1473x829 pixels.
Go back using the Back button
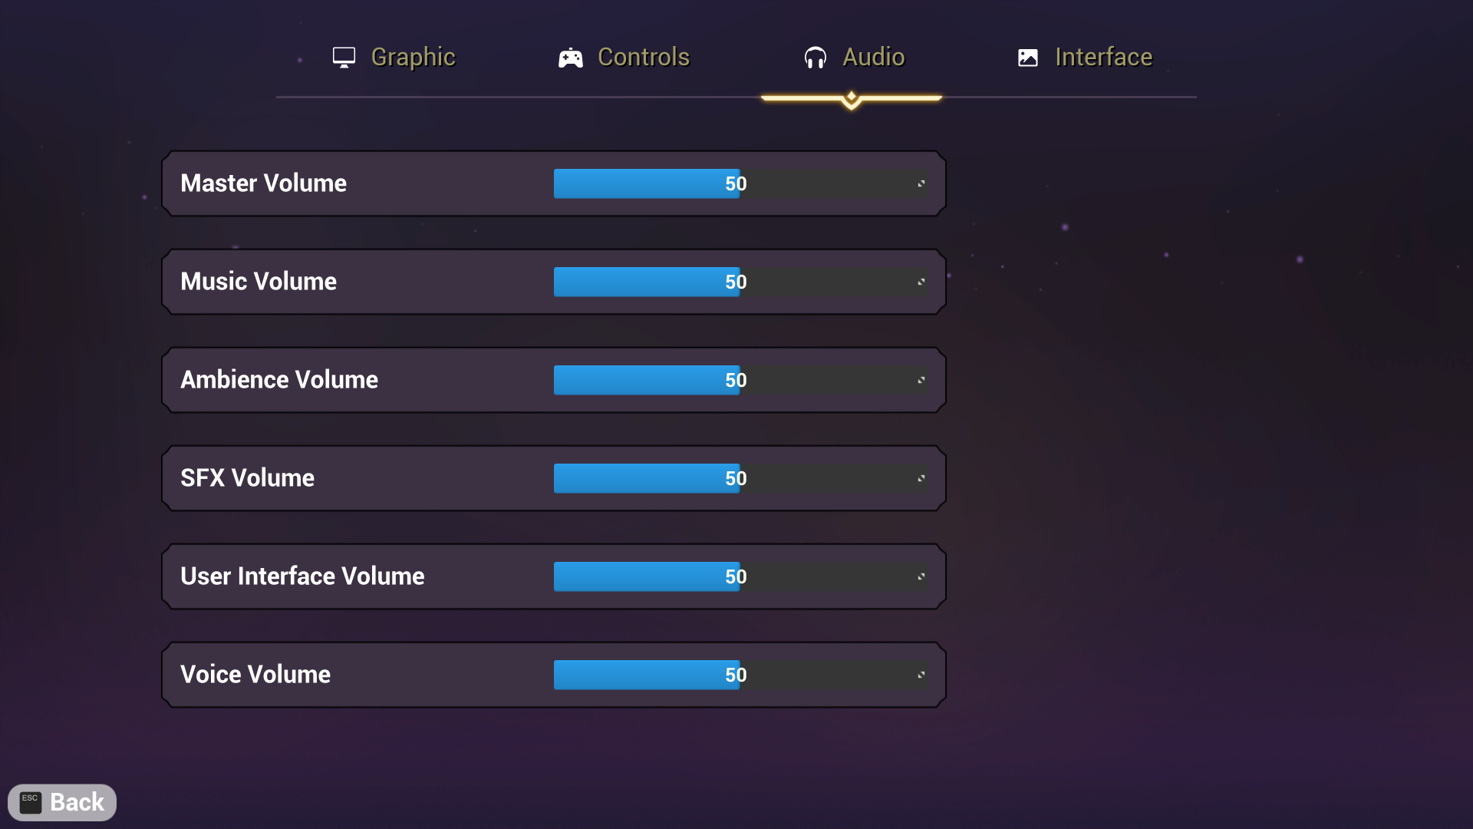coord(62,802)
